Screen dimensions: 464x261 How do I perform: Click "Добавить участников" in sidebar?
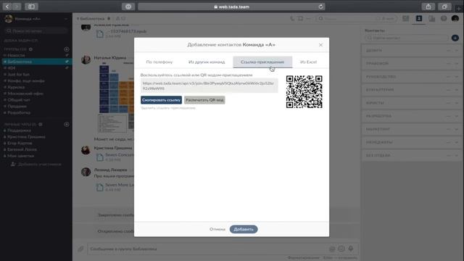tap(36, 165)
